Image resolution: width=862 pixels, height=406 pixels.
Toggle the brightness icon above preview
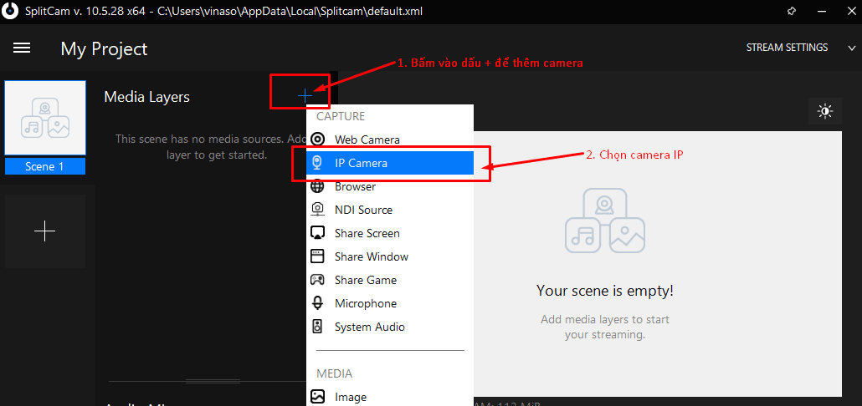pos(825,111)
